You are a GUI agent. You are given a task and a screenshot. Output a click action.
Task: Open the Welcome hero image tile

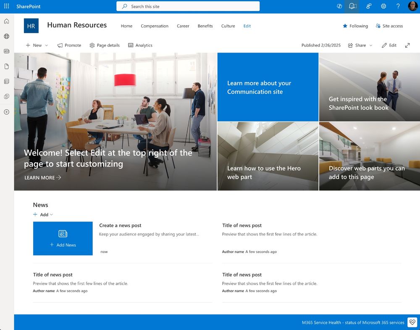pos(115,121)
